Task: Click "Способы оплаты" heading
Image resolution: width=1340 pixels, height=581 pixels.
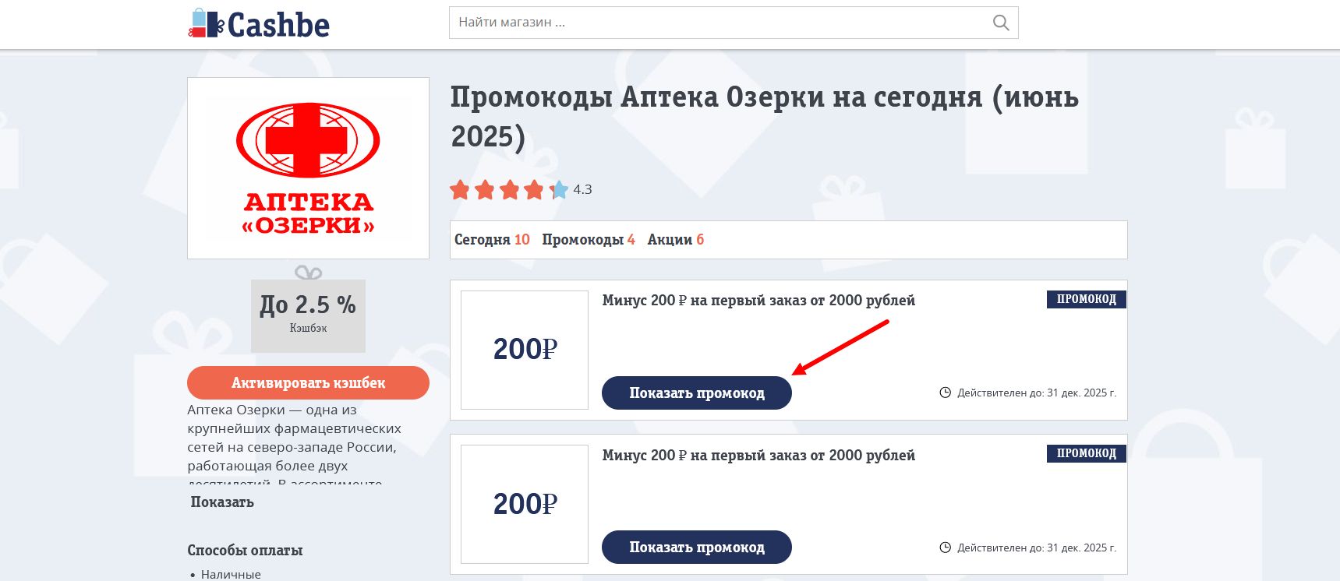Action: click(245, 551)
